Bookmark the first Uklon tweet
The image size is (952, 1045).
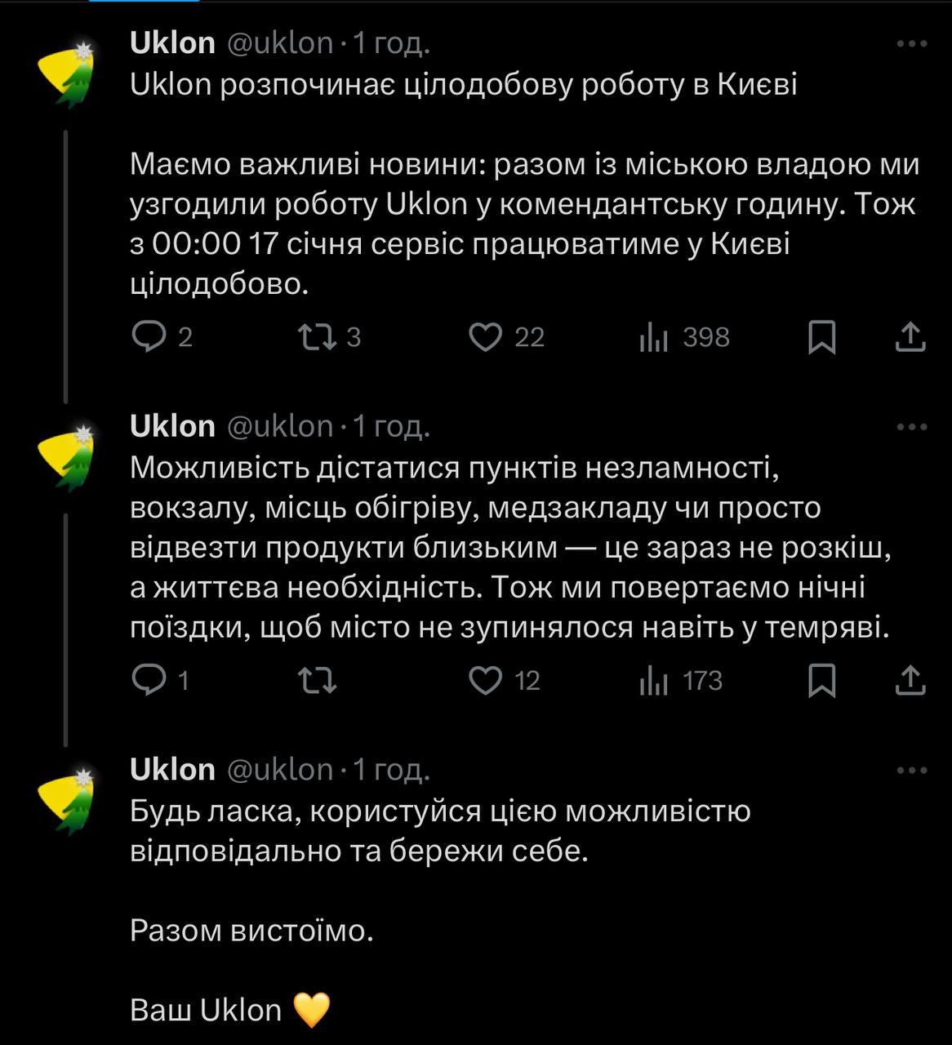click(822, 337)
